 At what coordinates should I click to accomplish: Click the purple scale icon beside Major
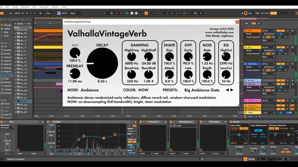point(59,13)
